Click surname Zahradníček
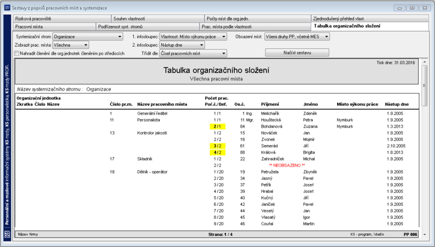The height and width of the screenshot is (247, 435). (273, 159)
